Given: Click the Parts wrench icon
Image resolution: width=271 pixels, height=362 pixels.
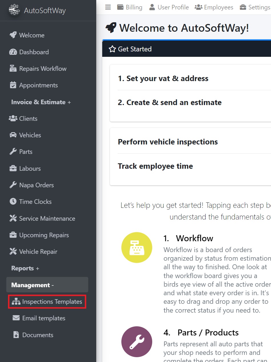Looking at the screenshot, I should tap(13, 152).
